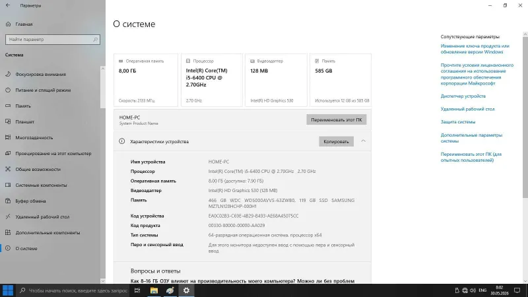
Task: Select the Фокусировка внимания moon icon
Action: 8,74
